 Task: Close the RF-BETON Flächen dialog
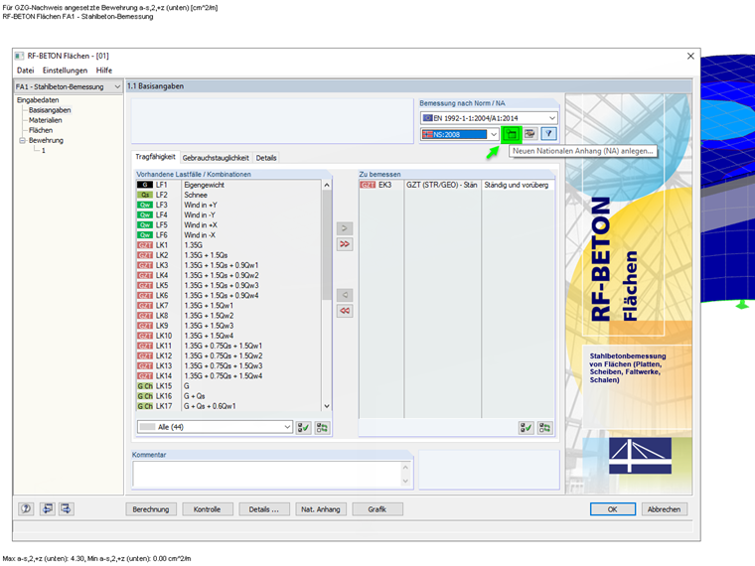(690, 56)
